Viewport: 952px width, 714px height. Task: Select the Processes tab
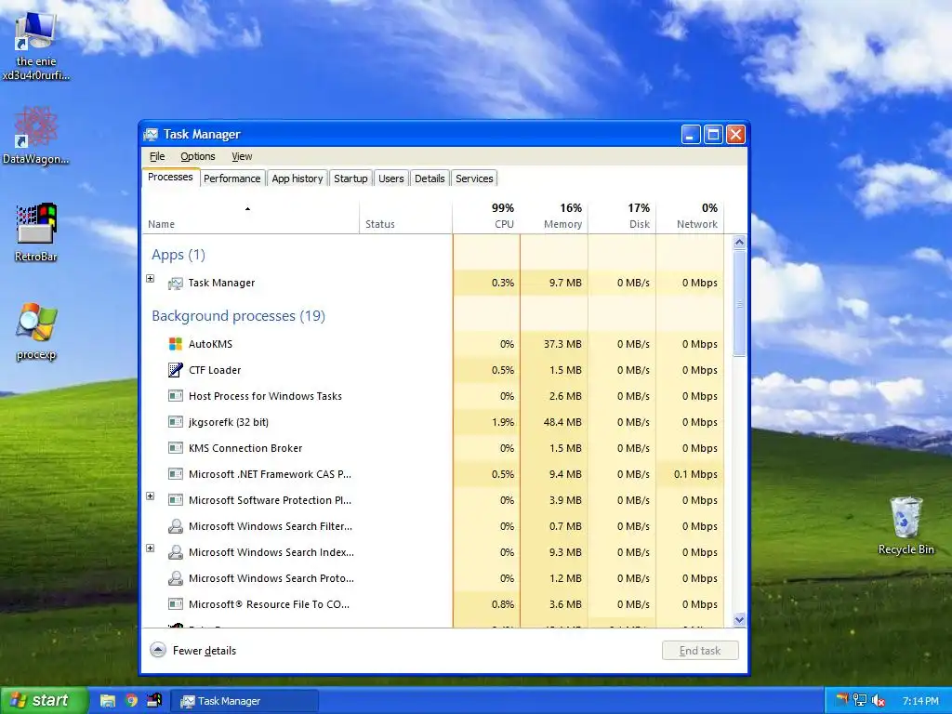click(x=171, y=177)
